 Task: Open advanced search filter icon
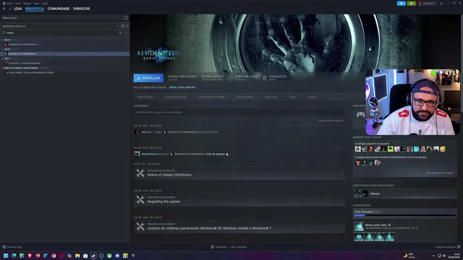(126, 33)
